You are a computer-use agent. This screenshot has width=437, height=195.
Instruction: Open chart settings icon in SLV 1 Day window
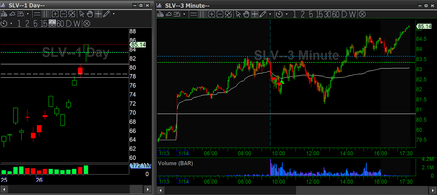4,14
